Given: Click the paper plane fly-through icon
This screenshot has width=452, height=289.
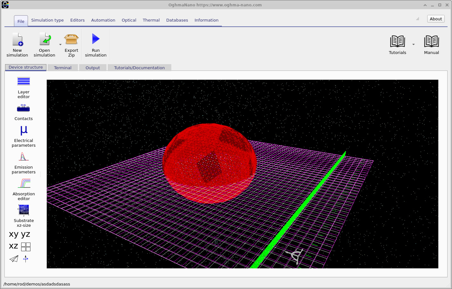Looking at the screenshot, I should pos(14,259).
